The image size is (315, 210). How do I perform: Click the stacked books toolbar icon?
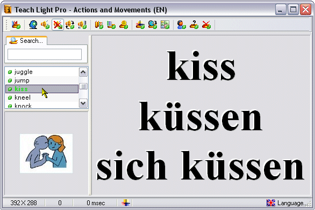click(x=16, y=25)
